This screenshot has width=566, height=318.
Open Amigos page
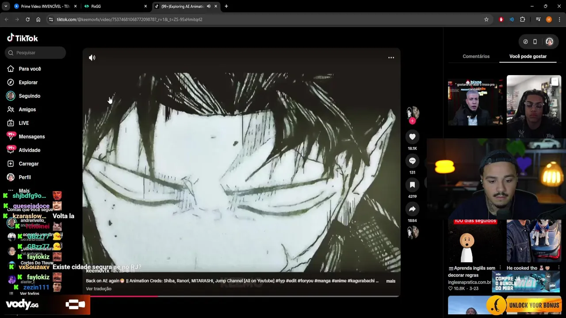pyautogui.click(x=27, y=110)
